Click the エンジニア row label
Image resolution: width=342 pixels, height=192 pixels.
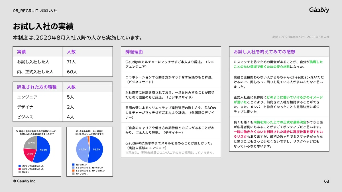(27, 97)
